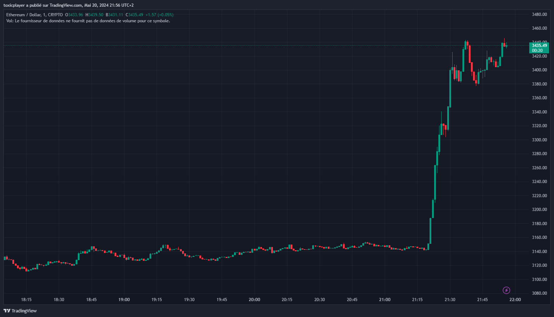This screenshot has height=317, width=554.
Task: Click the 20:15 time axis label
Action: coord(287,300)
